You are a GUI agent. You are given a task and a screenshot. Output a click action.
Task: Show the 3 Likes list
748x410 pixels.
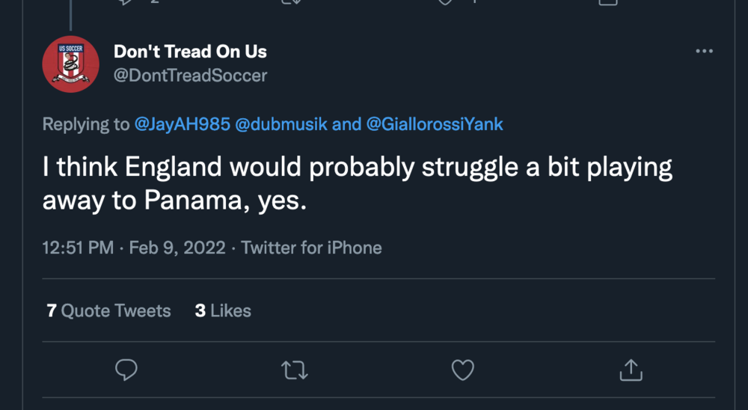pos(223,310)
